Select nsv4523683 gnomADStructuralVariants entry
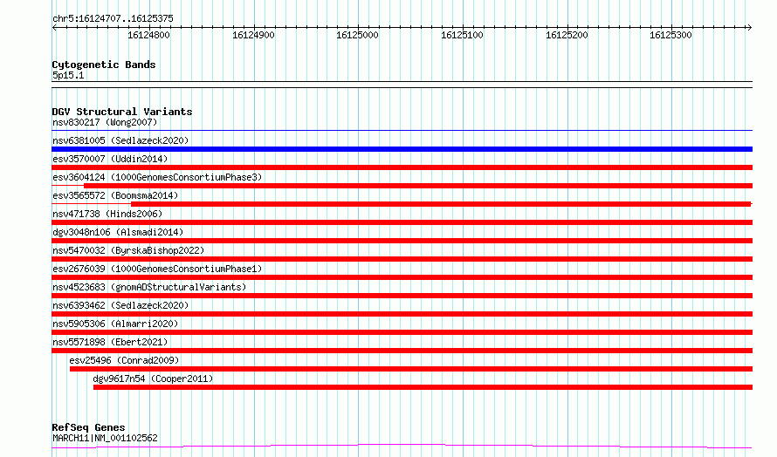Screen dimensions: 777x457 [149, 287]
